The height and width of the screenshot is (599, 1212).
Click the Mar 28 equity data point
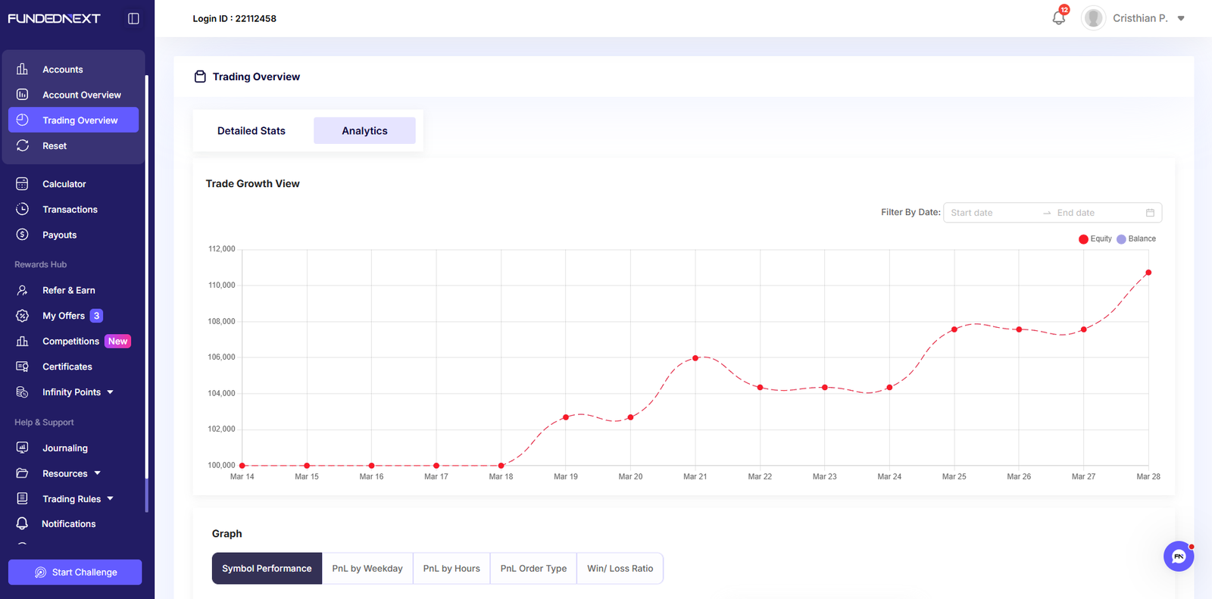tap(1148, 273)
